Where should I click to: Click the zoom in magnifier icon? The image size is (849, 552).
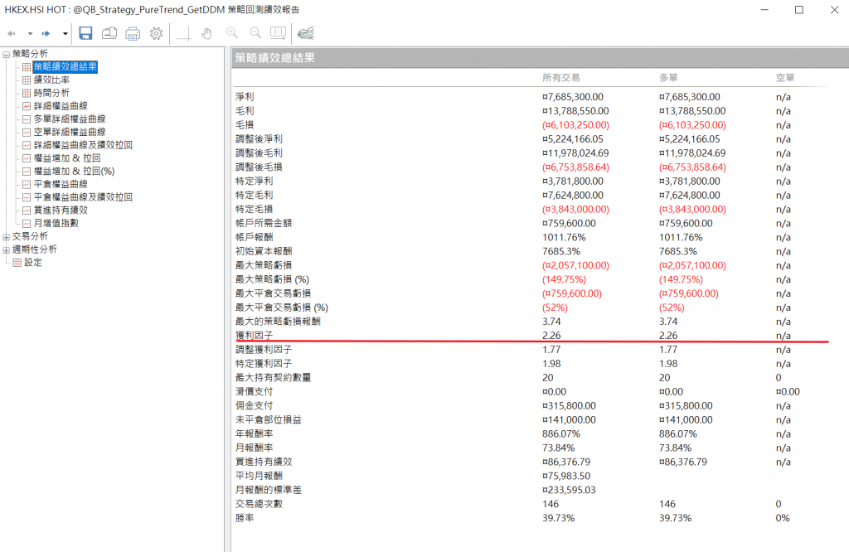(232, 33)
